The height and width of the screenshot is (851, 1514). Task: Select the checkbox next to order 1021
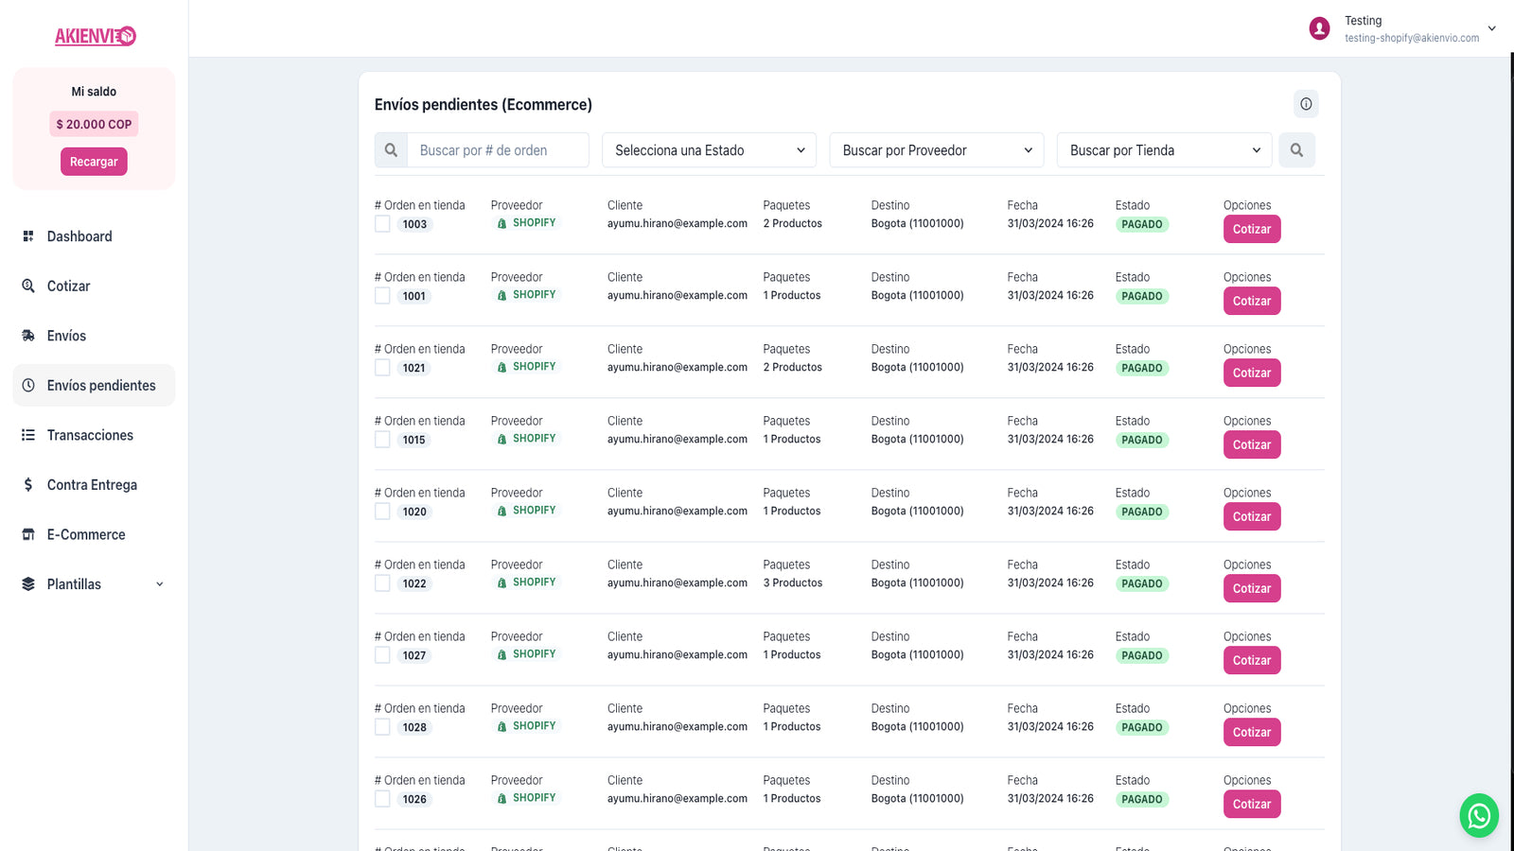382,368
